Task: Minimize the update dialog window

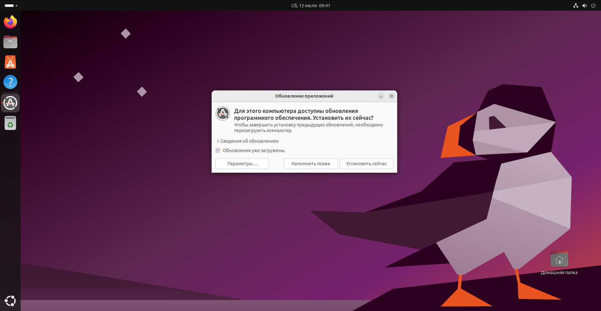Action: [x=381, y=96]
